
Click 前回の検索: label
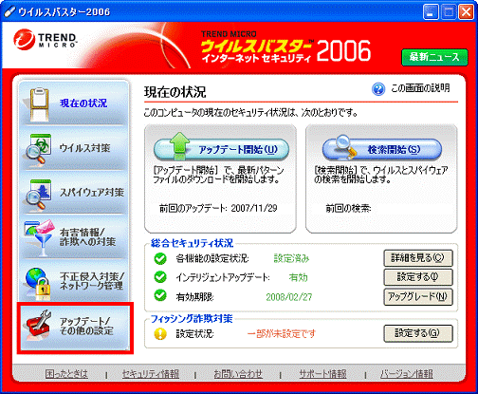(348, 208)
